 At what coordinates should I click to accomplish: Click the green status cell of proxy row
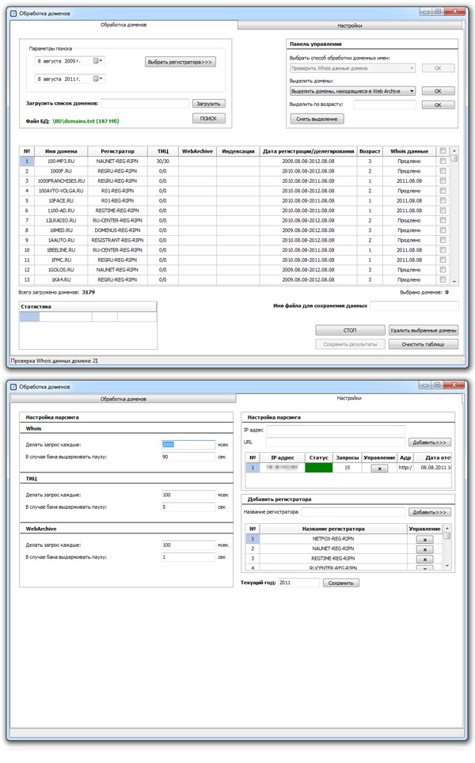click(x=318, y=468)
